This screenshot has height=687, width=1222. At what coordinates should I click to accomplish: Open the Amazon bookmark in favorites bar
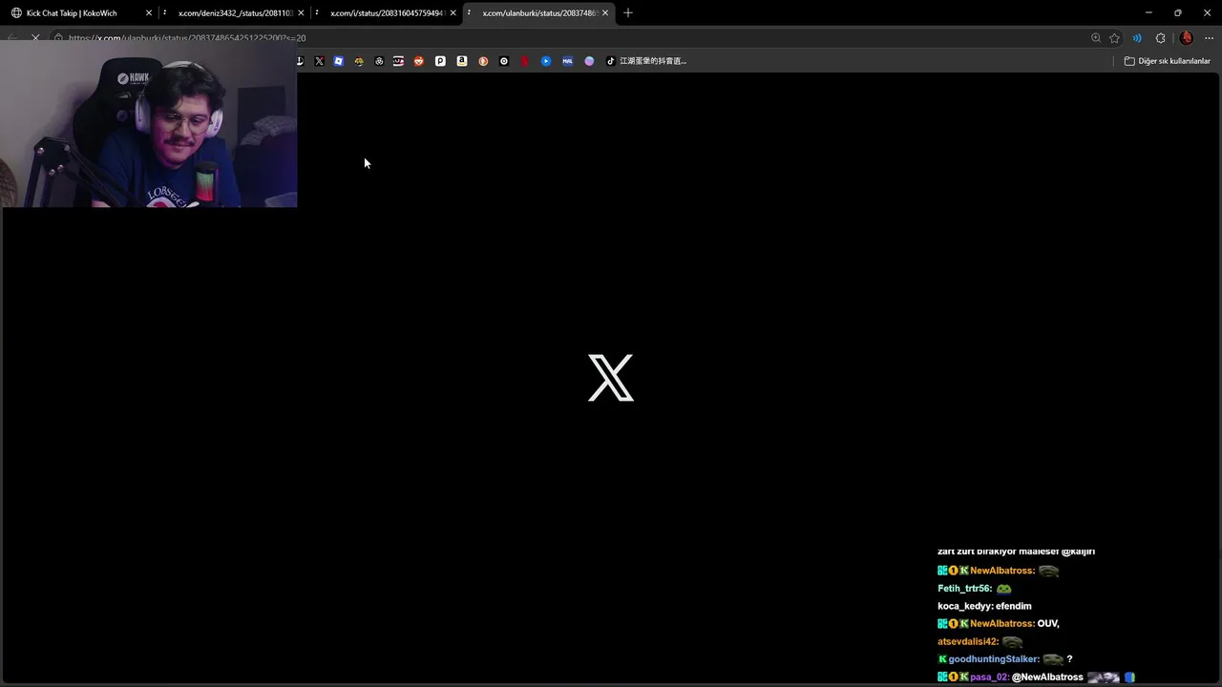coord(462,61)
